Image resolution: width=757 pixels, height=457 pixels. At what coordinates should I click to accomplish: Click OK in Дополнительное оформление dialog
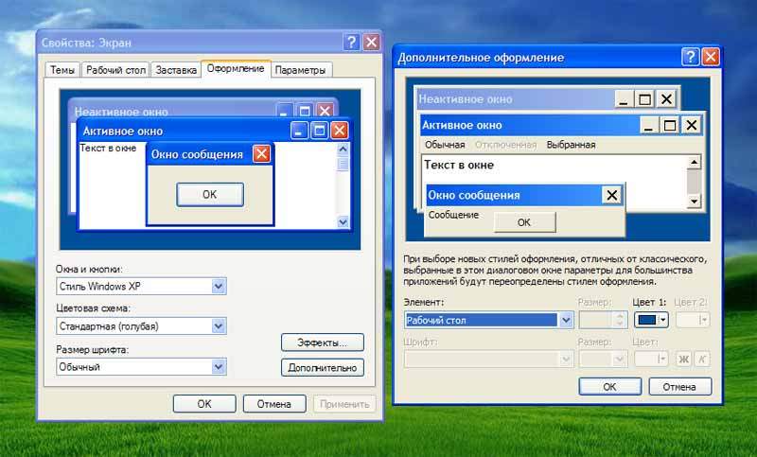pyautogui.click(x=609, y=387)
